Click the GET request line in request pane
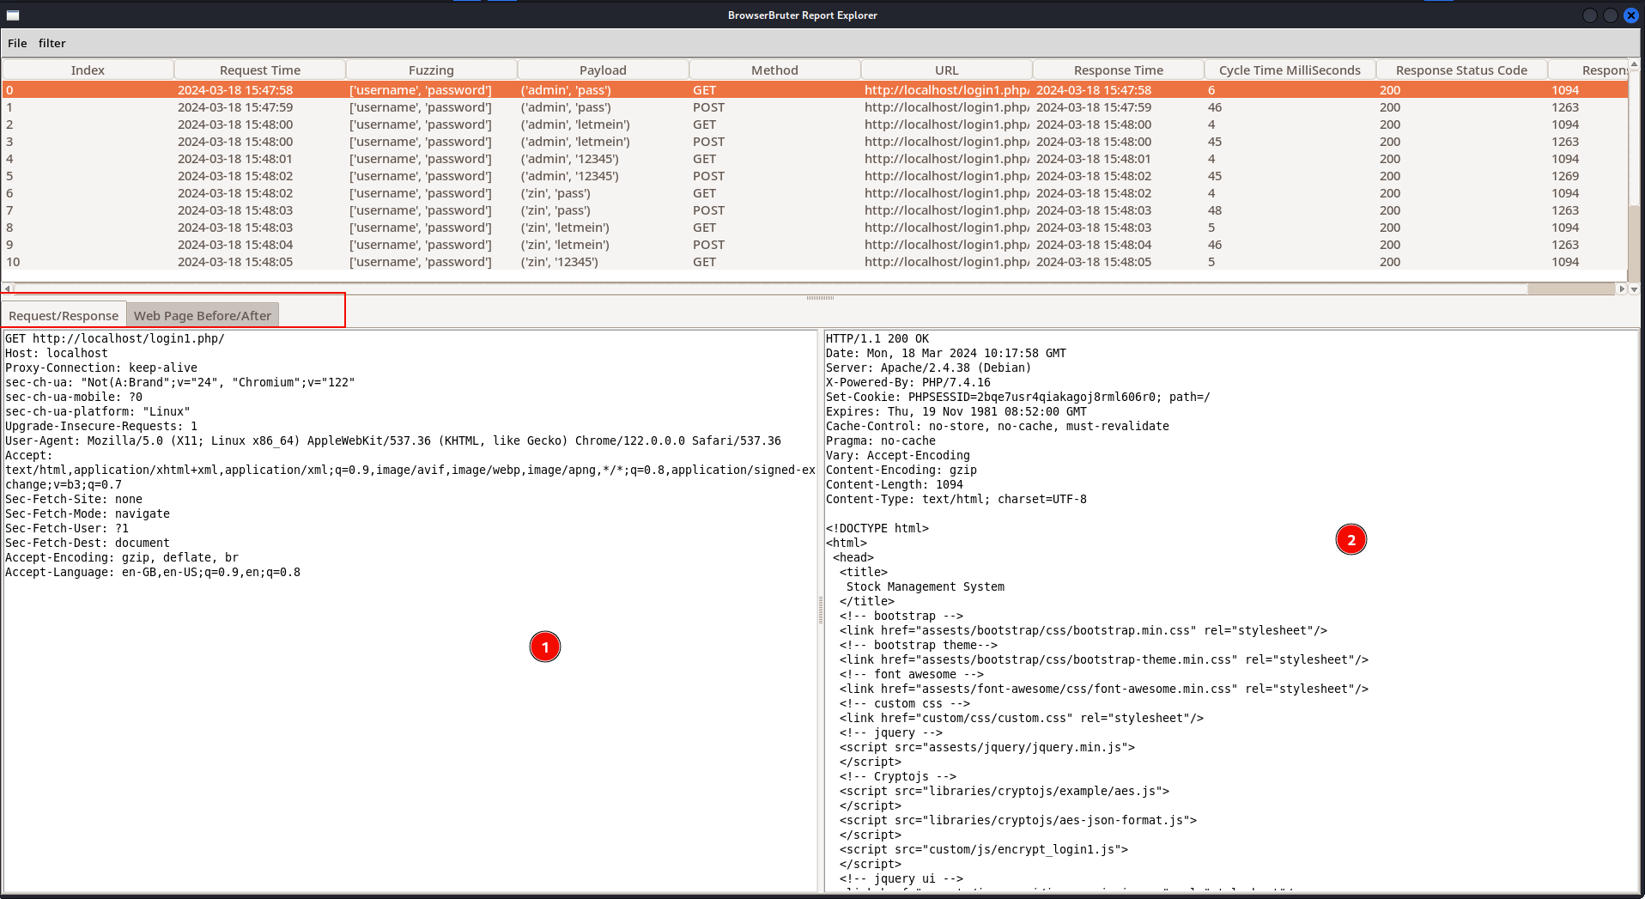Image resolution: width=1645 pixels, height=899 pixels. pyautogui.click(x=114, y=338)
